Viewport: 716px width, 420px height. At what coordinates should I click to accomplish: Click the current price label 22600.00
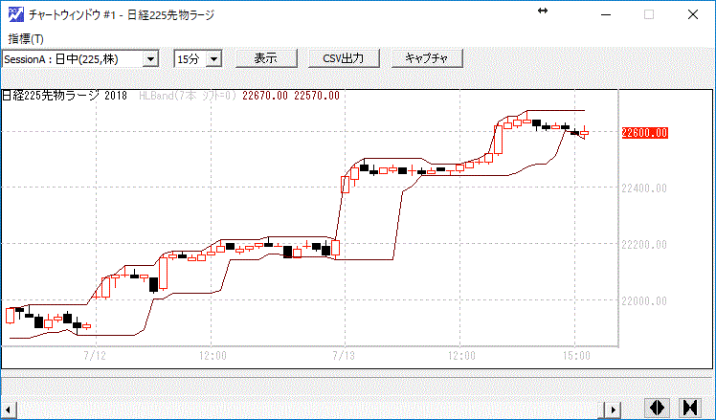coord(645,133)
